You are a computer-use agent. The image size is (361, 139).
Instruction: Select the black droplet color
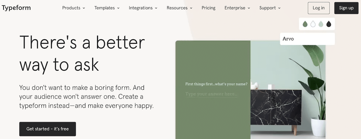329,24
